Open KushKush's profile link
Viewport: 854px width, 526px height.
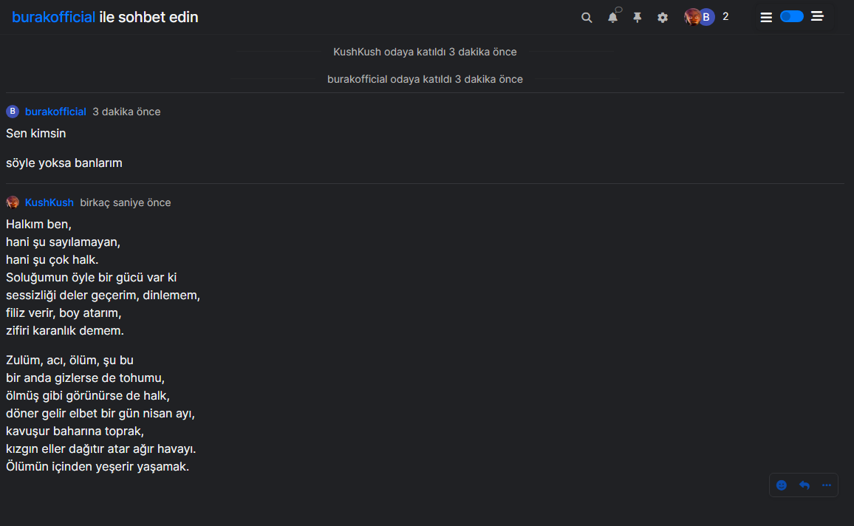click(49, 202)
